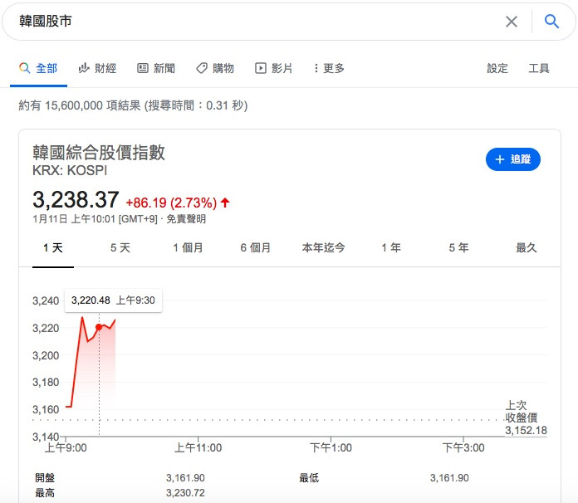578x503 pixels.
Task: Open the 購物 shopping tab
Action: click(215, 68)
